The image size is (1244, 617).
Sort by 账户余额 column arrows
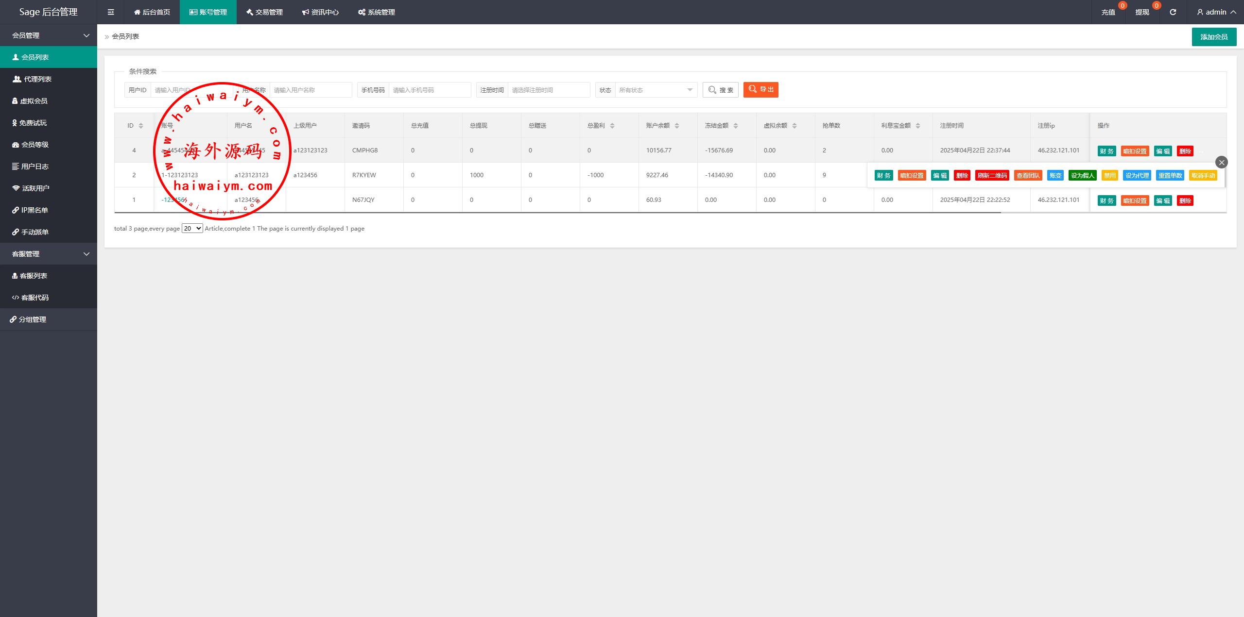coord(676,126)
